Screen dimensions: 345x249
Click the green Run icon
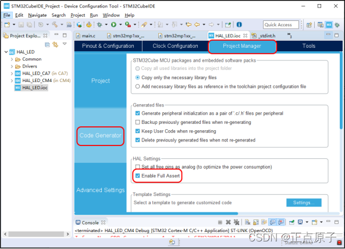point(114,24)
